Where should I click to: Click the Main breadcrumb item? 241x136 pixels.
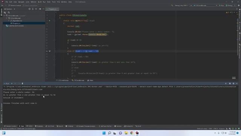click(x=90, y=80)
